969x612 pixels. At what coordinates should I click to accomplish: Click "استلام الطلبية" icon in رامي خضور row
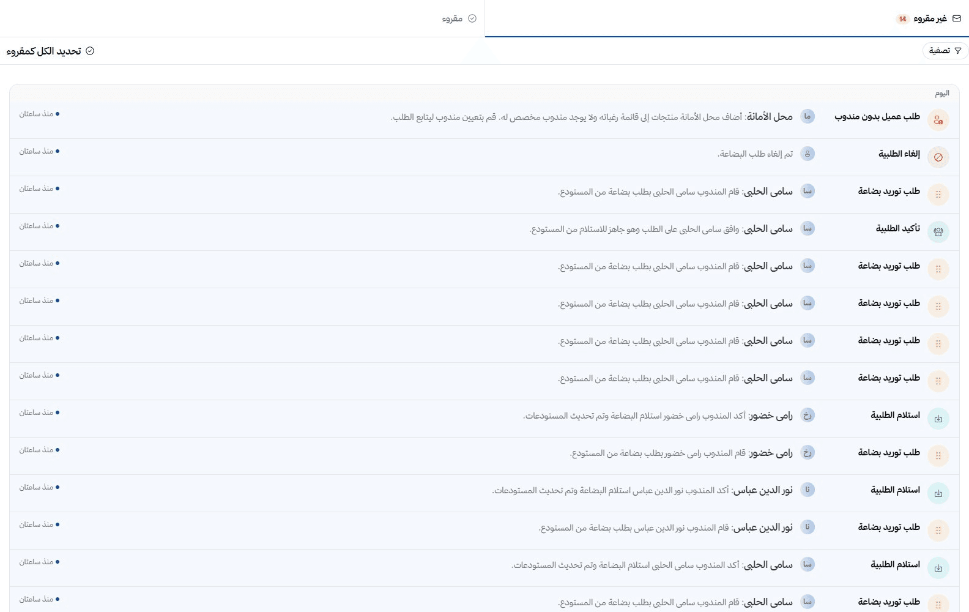coord(938,419)
